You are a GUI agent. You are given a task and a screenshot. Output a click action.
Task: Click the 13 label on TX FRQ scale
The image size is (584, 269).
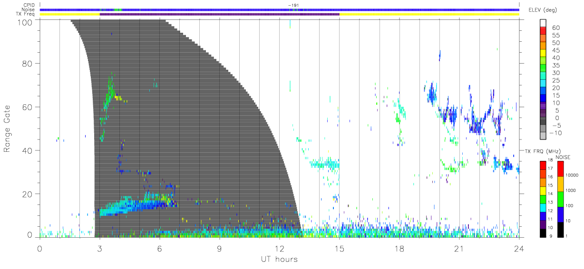[x=550, y=203]
